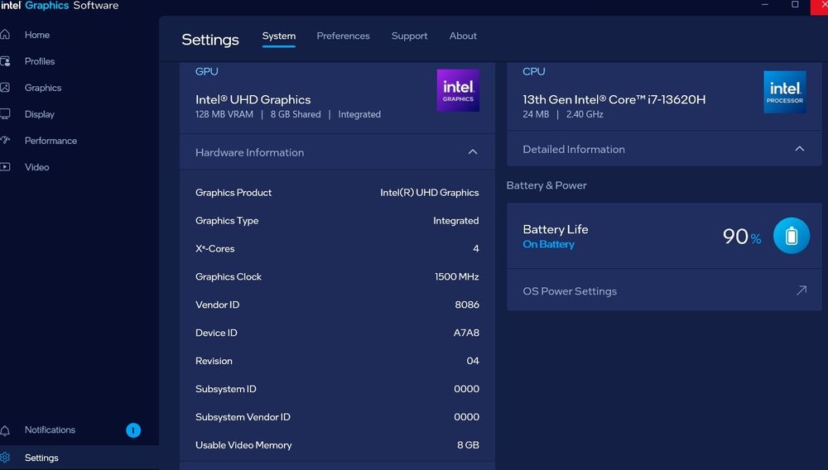This screenshot has height=470, width=828.
Task: Switch to the Preferences tab
Action: tap(343, 36)
